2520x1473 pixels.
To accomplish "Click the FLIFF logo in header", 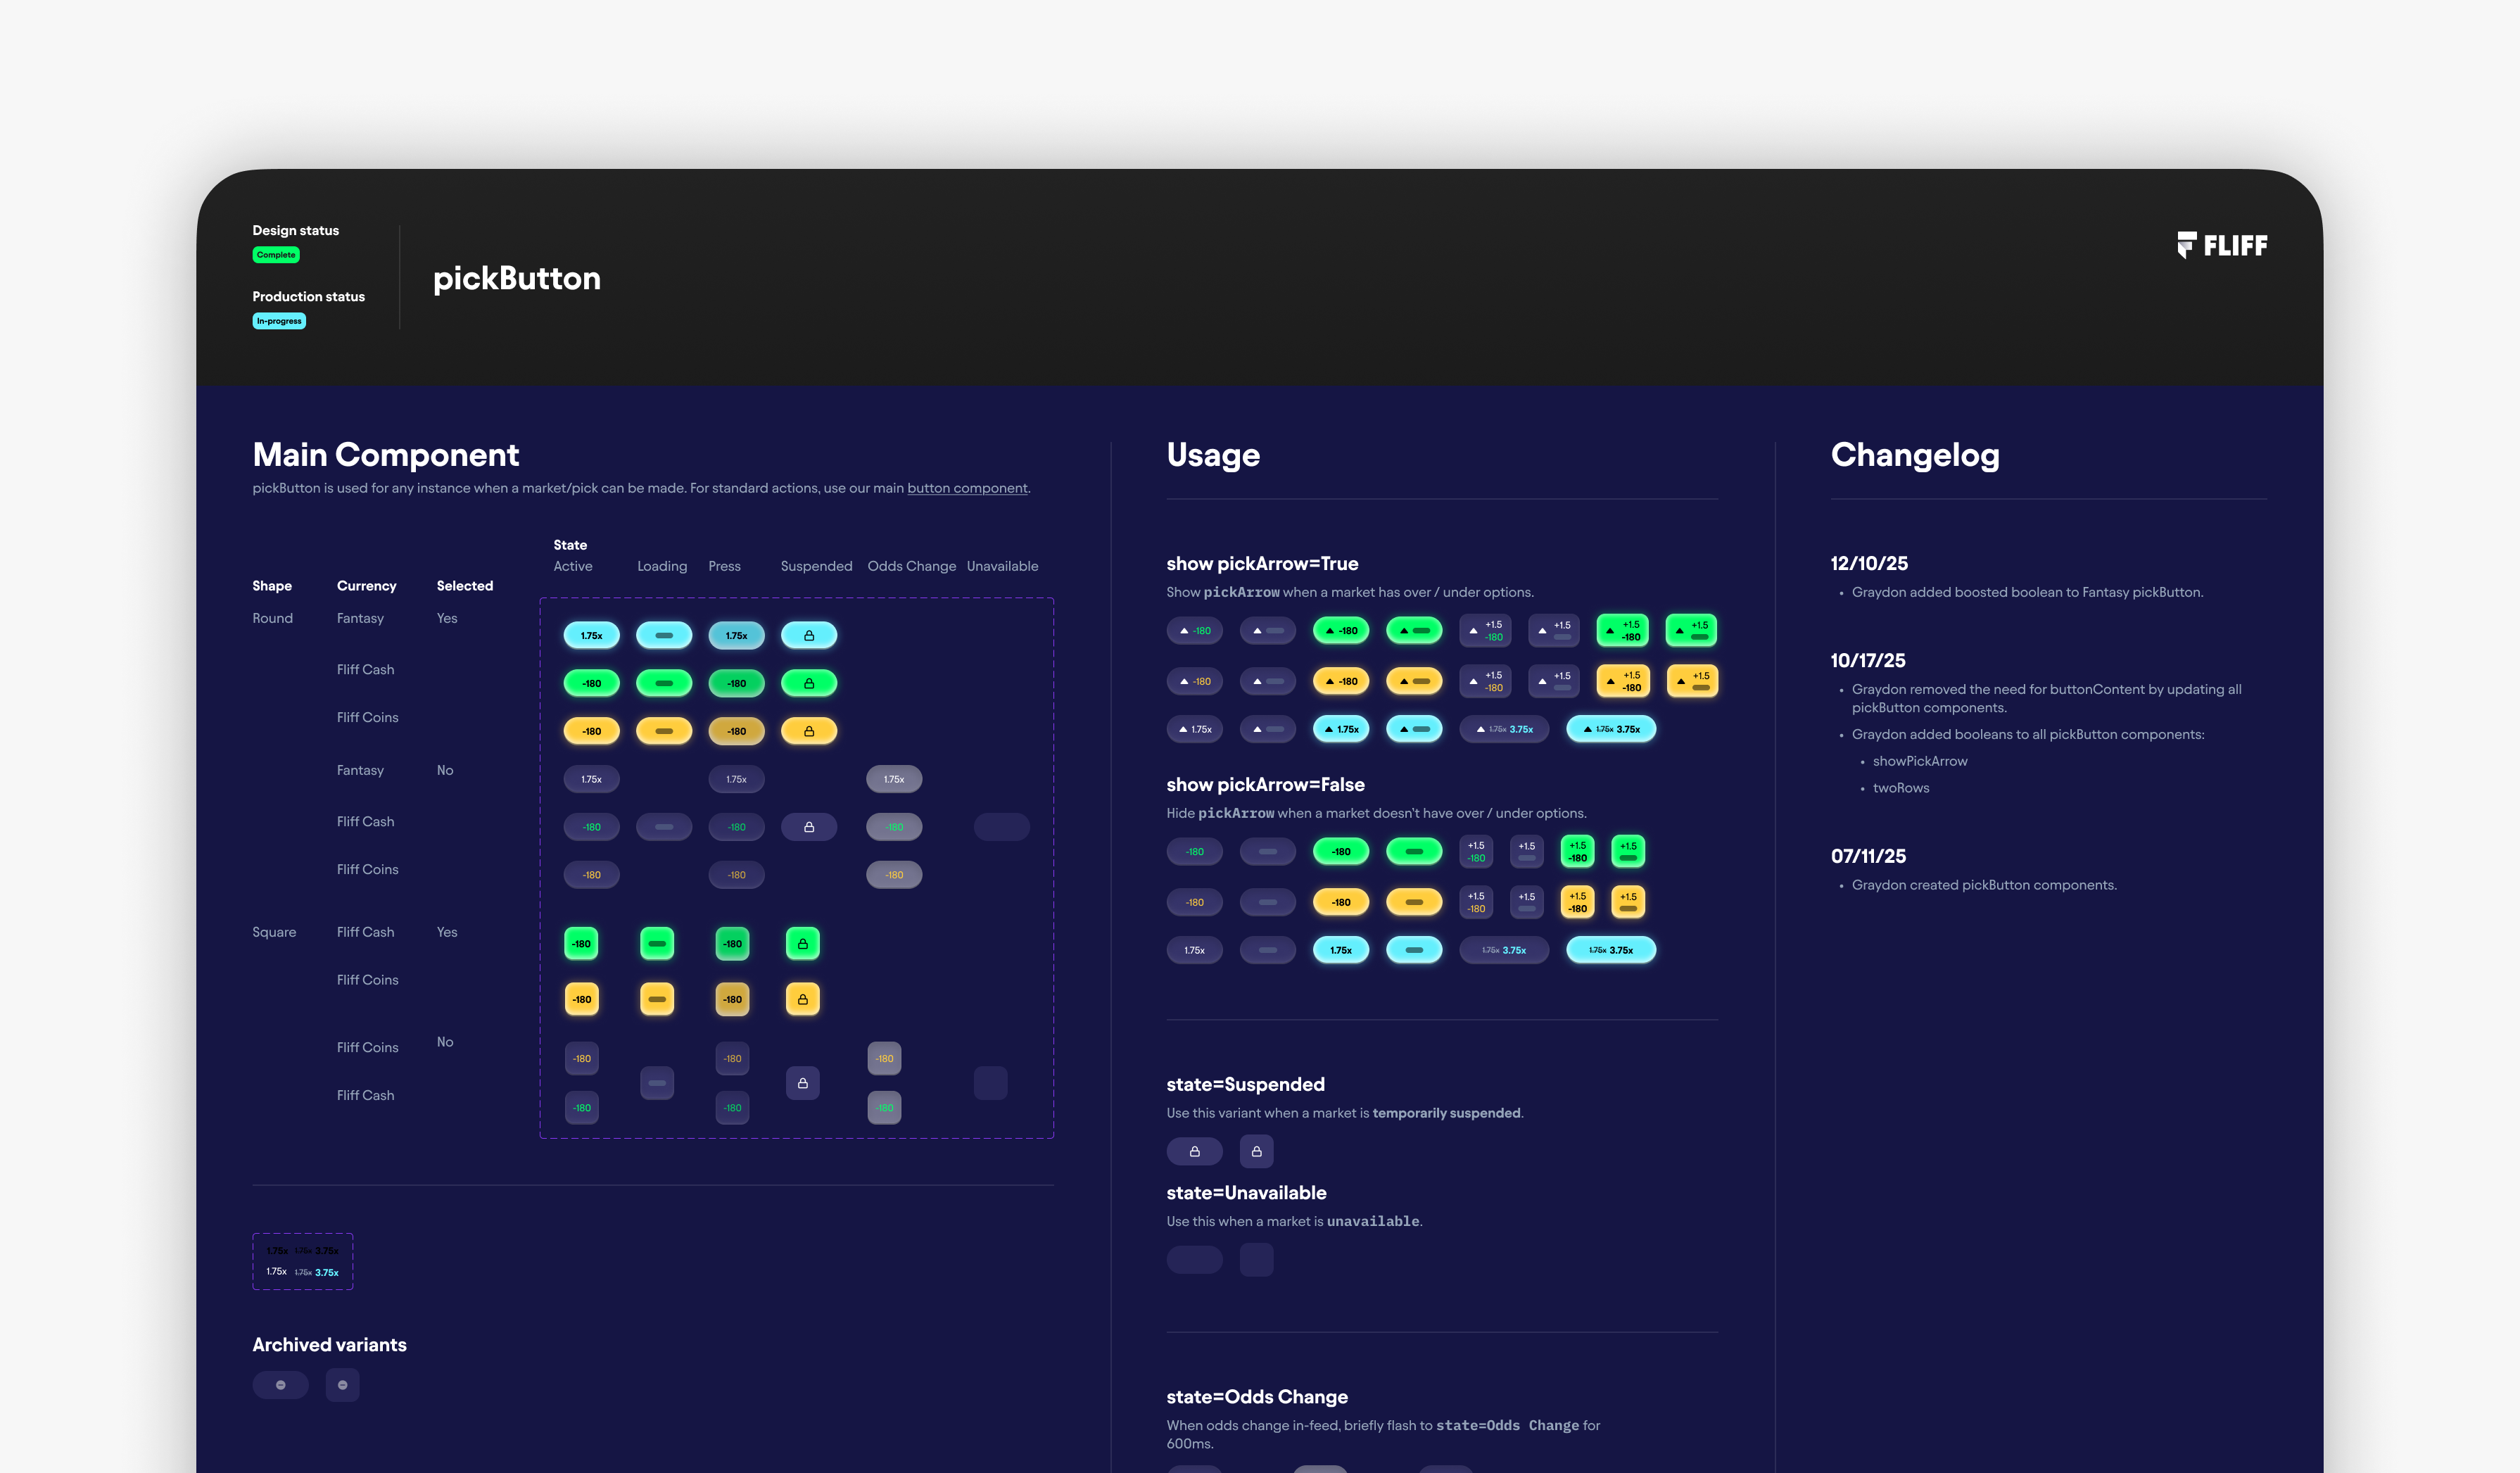I will pos(2222,245).
